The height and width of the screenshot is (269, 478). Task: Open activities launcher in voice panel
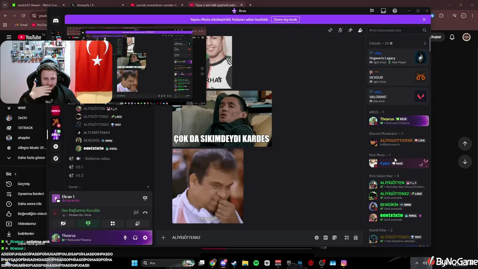pos(113,223)
